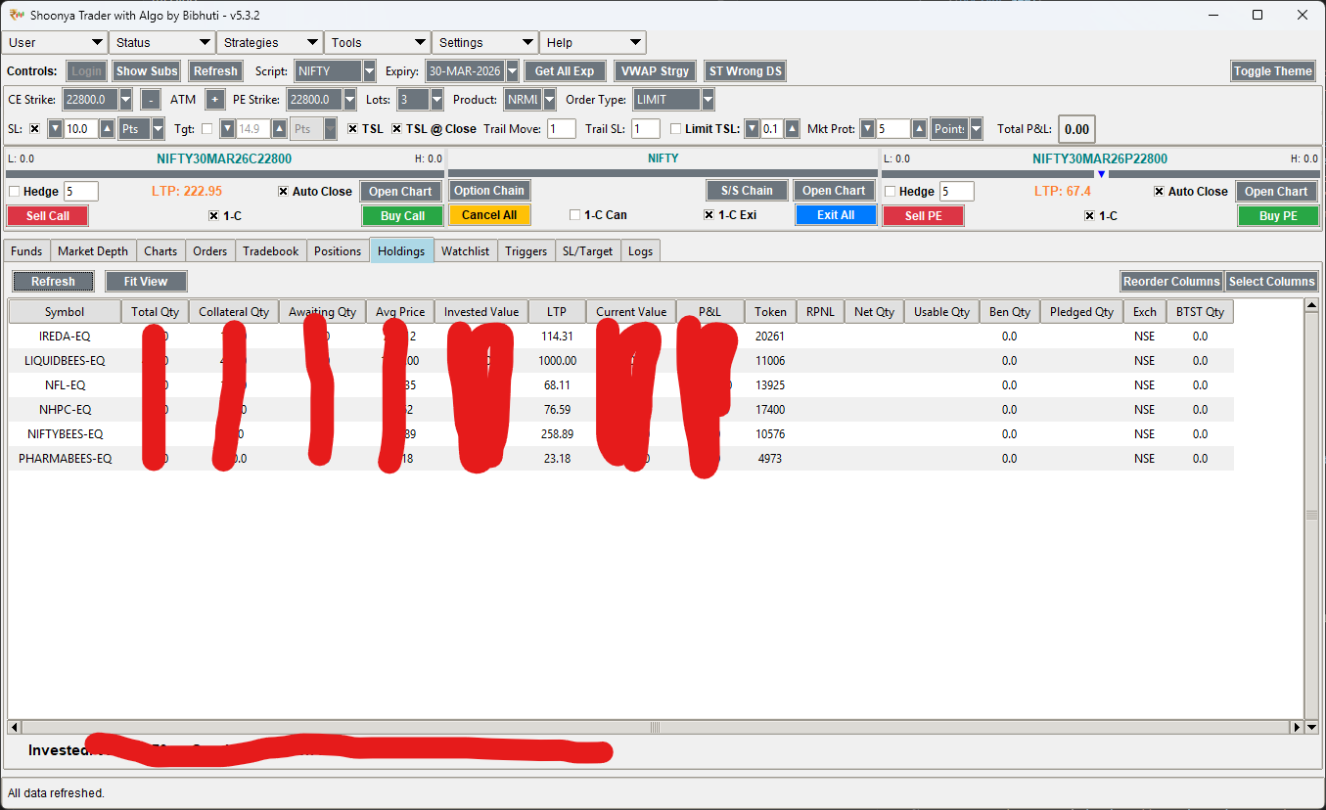The width and height of the screenshot is (1326, 810).
Task: Click the down arrow stepper beside Tgt field
Action: 227,128
